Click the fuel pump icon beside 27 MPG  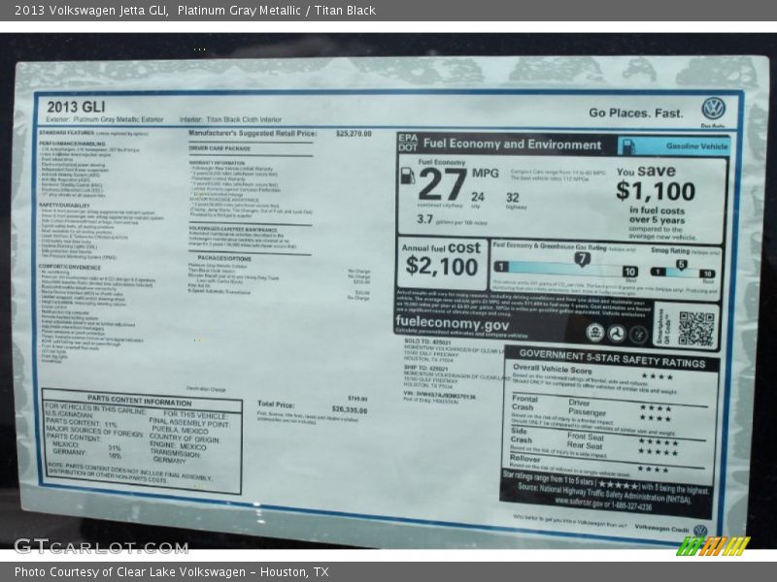pyautogui.click(x=407, y=176)
